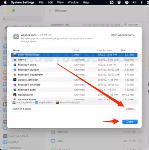Select the Microsoft Outlook app icon
The height and width of the screenshot is (150, 149).
tap(15, 70)
